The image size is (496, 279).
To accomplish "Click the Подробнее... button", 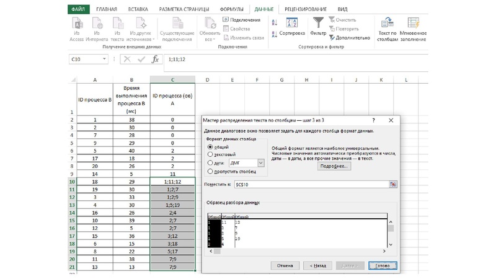I will (x=335, y=167).
